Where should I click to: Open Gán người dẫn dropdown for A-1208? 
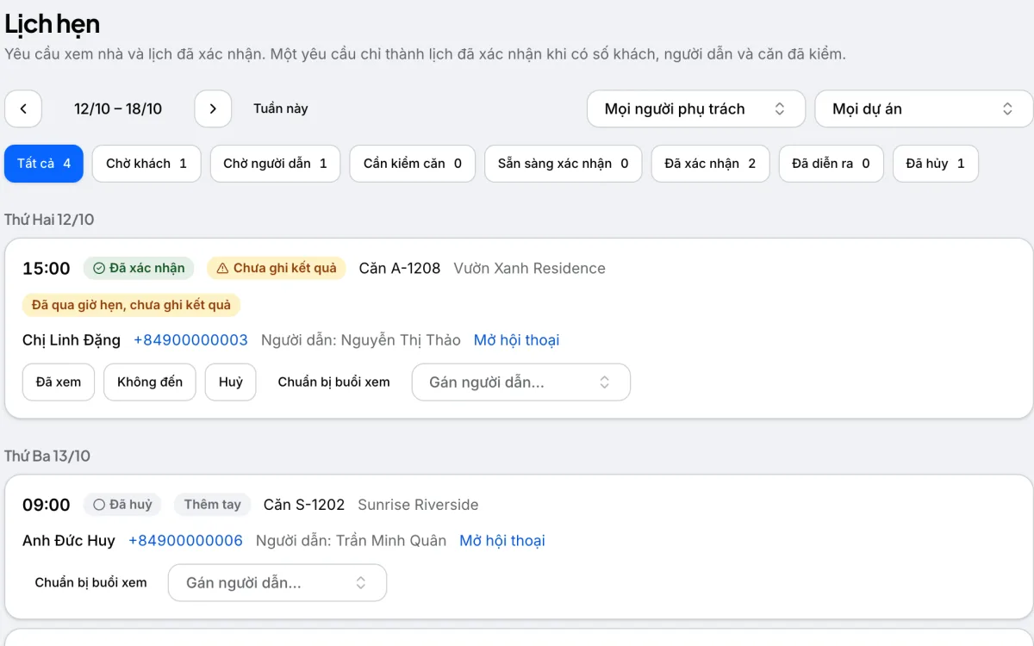[521, 382]
